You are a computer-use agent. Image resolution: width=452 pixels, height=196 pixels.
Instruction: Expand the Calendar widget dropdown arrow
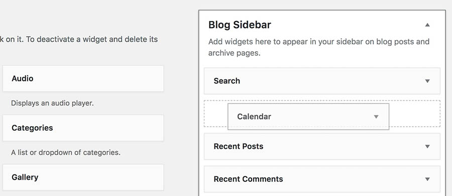[x=376, y=117]
